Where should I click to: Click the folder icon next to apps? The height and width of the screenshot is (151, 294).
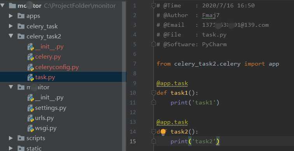21,16
